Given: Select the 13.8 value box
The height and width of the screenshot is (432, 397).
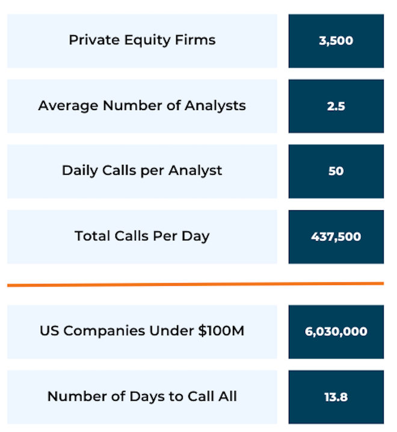Looking at the screenshot, I should [336, 397].
